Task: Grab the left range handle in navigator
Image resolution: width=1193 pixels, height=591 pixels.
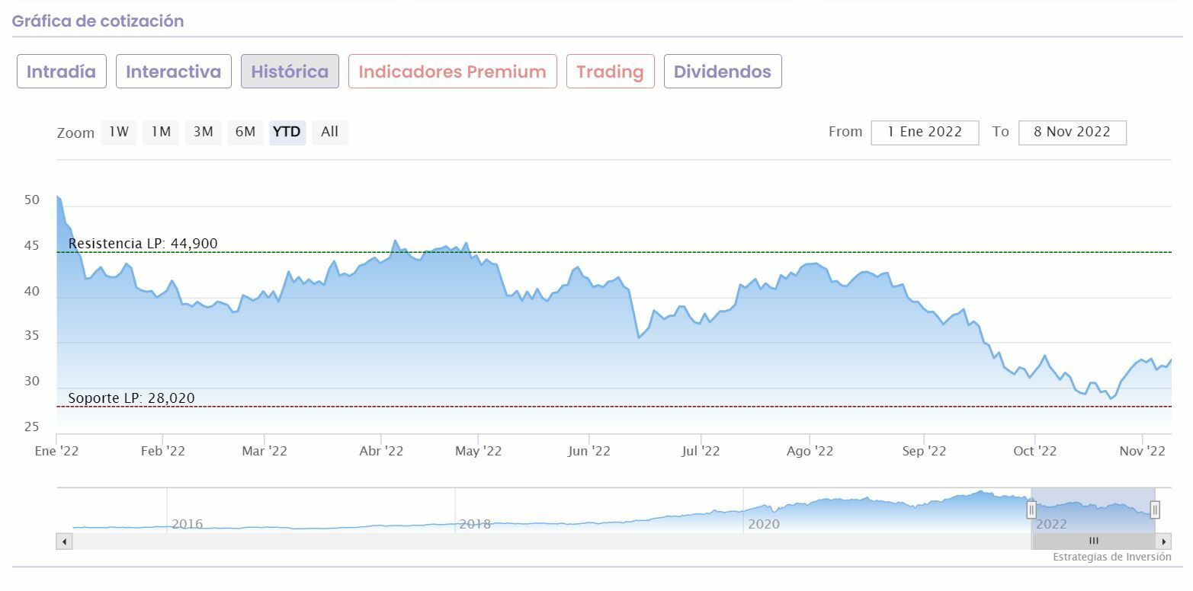Action: pyautogui.click(x=1031, y=510)
